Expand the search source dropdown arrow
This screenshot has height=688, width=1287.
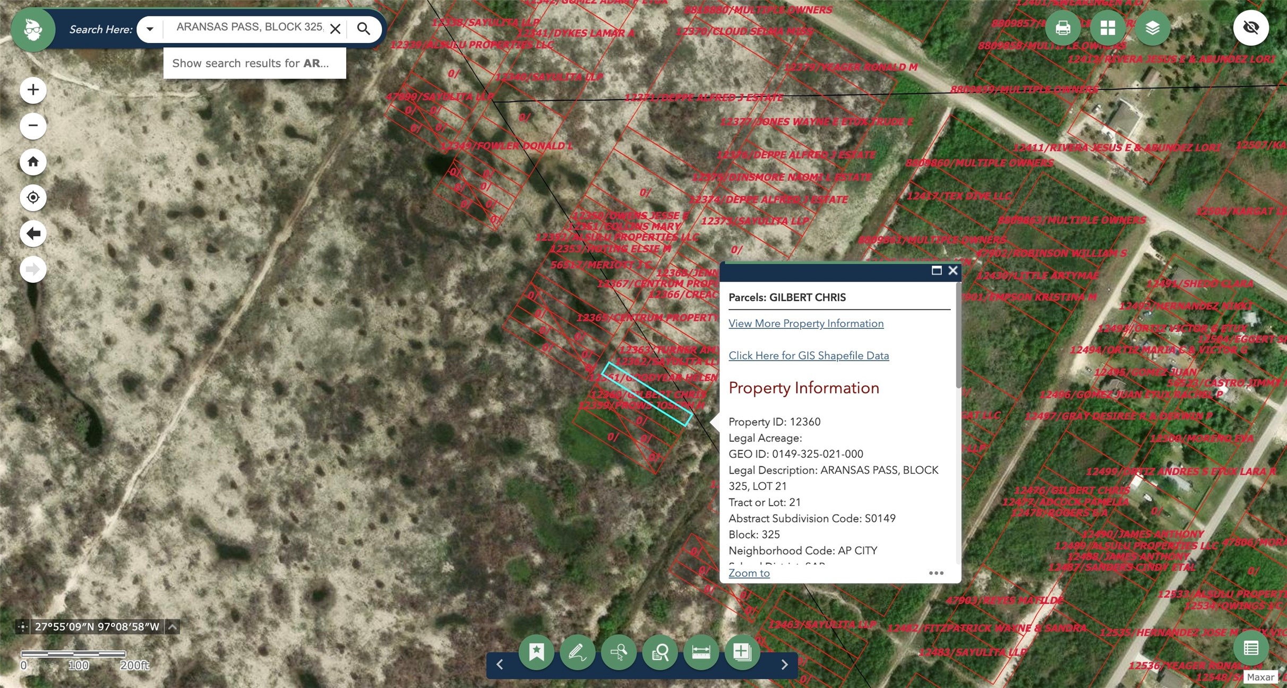pyautogui.click(x=150, y=29)
